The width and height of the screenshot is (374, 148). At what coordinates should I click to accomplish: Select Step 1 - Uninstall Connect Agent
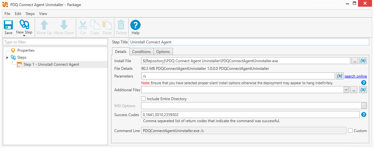pyautogui.click(x=51, y=64)
